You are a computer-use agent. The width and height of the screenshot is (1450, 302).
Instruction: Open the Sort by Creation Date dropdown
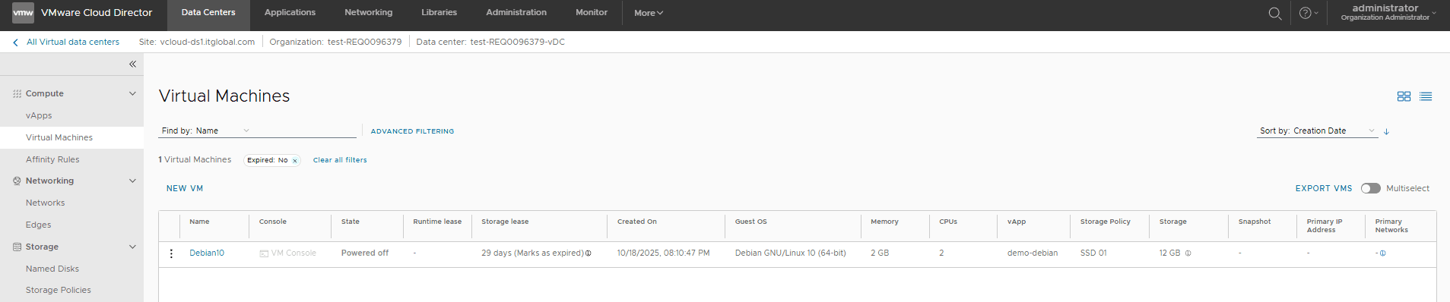click(1318, 131)
